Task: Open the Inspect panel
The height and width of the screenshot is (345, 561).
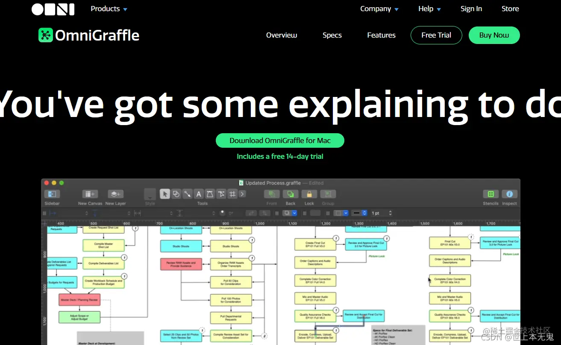Action: pos(509,194)
